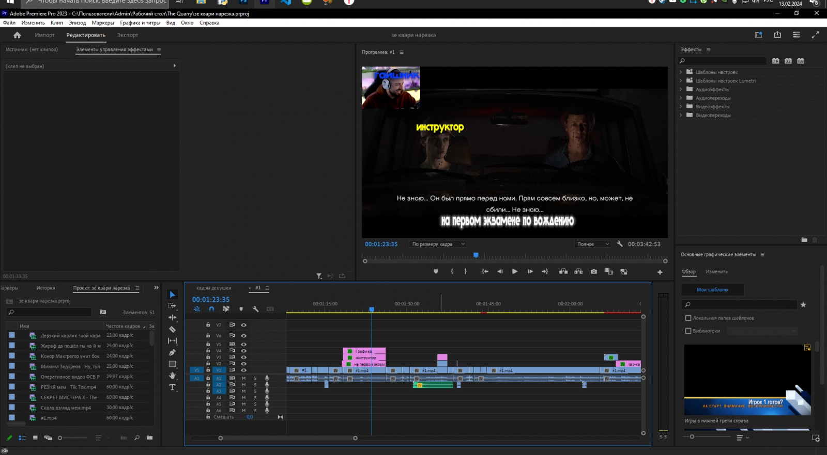Toggle timeline snapping magnet icon
This screenshot has height=455, width=827.
click(211, 309)
